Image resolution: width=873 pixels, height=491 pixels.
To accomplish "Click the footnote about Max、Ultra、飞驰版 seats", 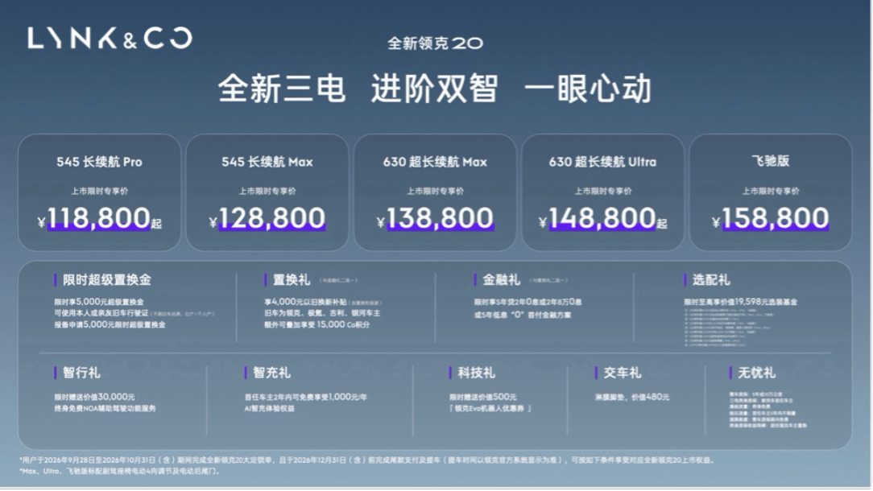I will tap(120, 471).
